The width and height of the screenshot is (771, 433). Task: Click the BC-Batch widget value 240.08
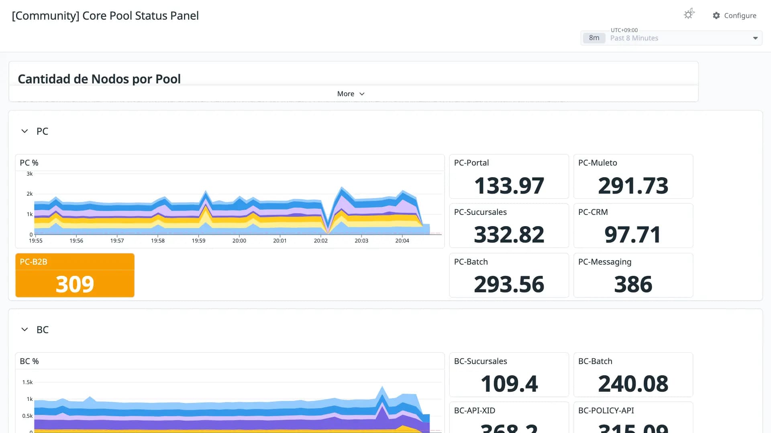pos(633,384)
